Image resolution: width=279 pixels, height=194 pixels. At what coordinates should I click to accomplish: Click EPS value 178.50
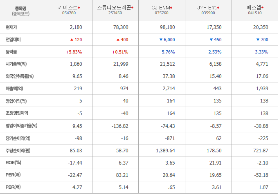click(214, 151)
